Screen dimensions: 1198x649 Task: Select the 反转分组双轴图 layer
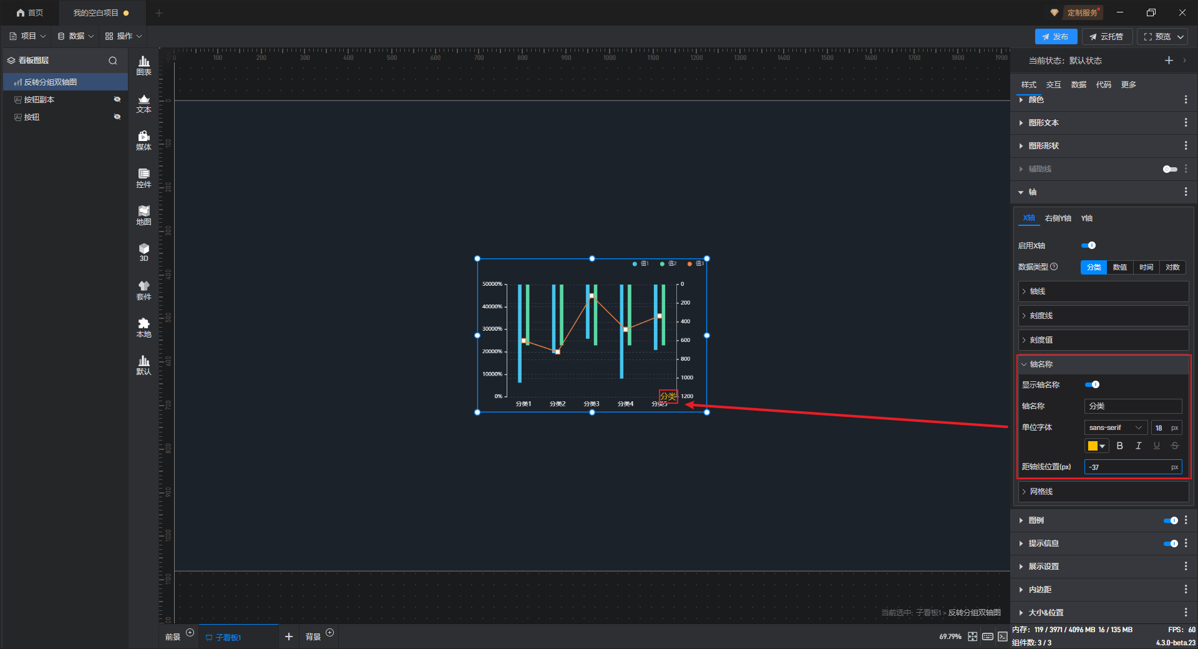click(x=66, y=82)
